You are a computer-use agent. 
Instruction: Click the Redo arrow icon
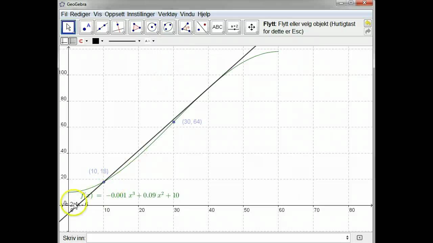pyautogui.click(x=368, y=31)
